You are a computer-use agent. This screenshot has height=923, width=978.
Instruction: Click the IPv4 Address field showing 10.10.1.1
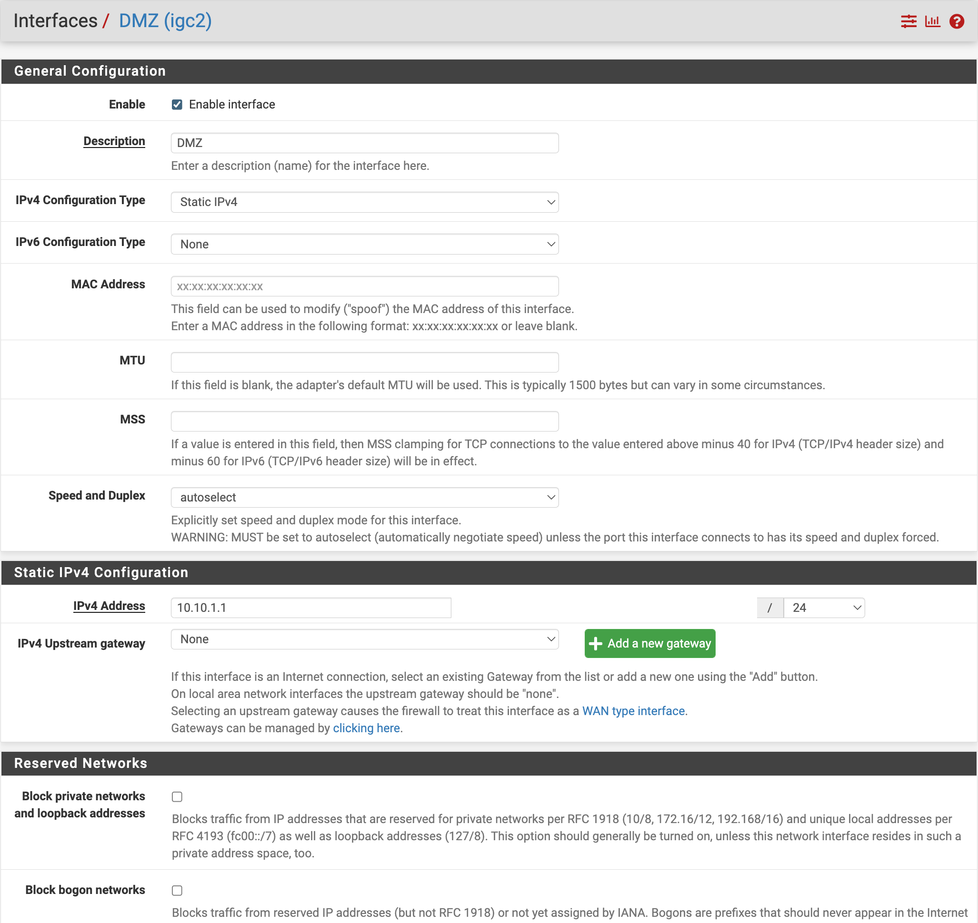311,608
